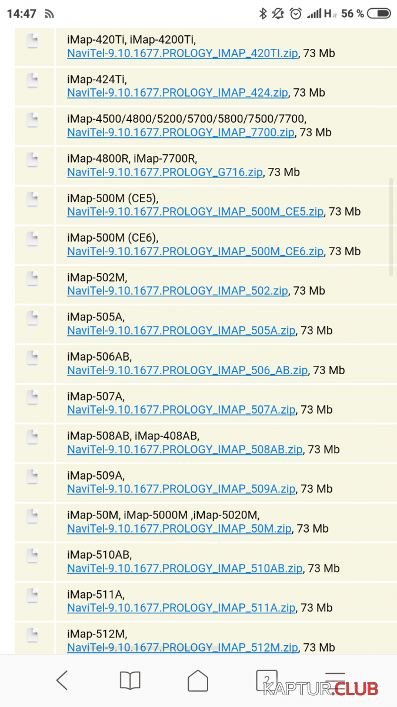This screenshot has height=707, width=397.
Task: Download PROLOGY_IMAP_420TI.zip file
Action: coord(182,54)
